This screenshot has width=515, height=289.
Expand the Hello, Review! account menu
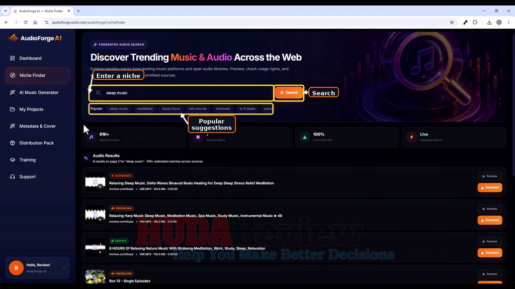point(37,268)
